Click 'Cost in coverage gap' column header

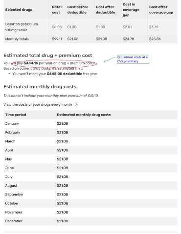click(x=131, y=10)
